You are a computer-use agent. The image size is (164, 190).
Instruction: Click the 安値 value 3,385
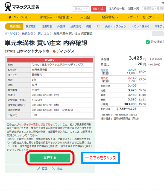[132, 99]
